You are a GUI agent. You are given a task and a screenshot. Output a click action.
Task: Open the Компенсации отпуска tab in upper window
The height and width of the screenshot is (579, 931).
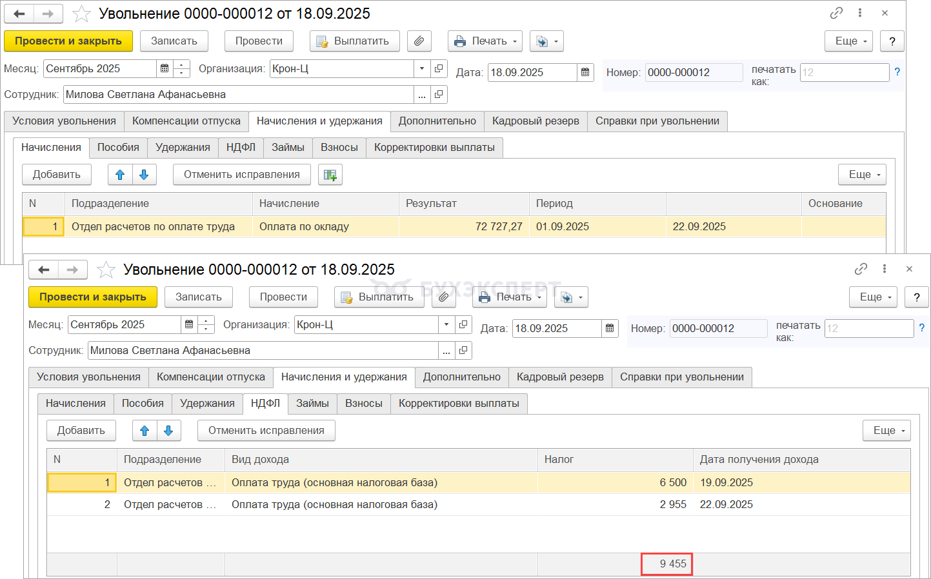pyautogui.click(x=186, y=121)
